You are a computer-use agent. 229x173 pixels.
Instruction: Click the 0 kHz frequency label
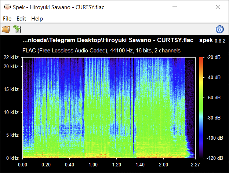[x=12, y=158]
